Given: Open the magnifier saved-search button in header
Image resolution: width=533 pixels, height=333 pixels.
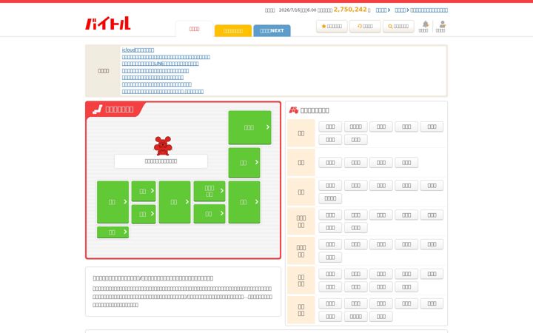Looking at the screenshot, I should pyautogui.click(x=398, y=26).
